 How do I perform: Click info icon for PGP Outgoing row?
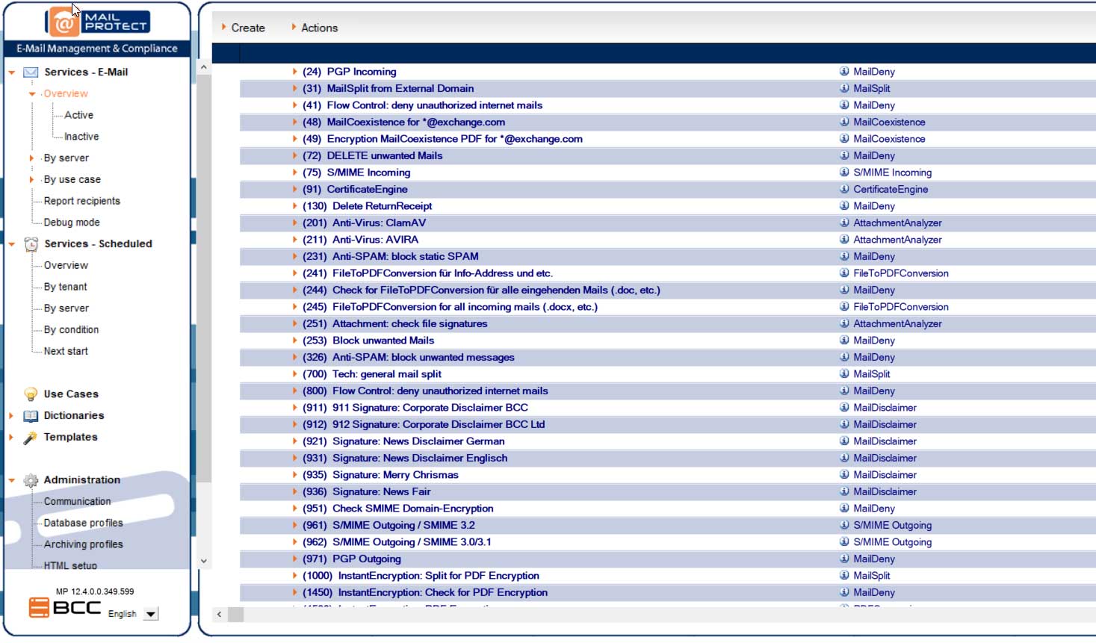(844, 559)
